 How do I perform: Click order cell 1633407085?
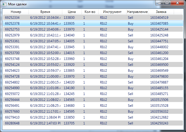pyautogui.click(x=159, y=24)
